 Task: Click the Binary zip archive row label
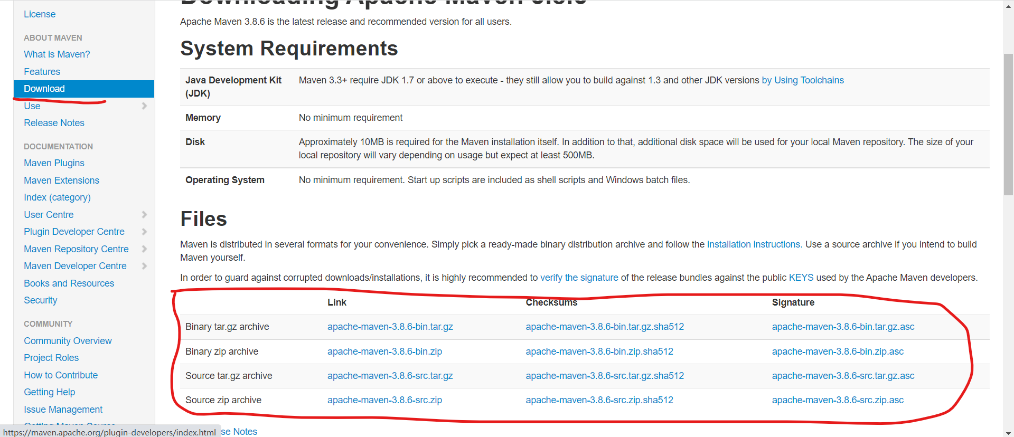point(222,351)
